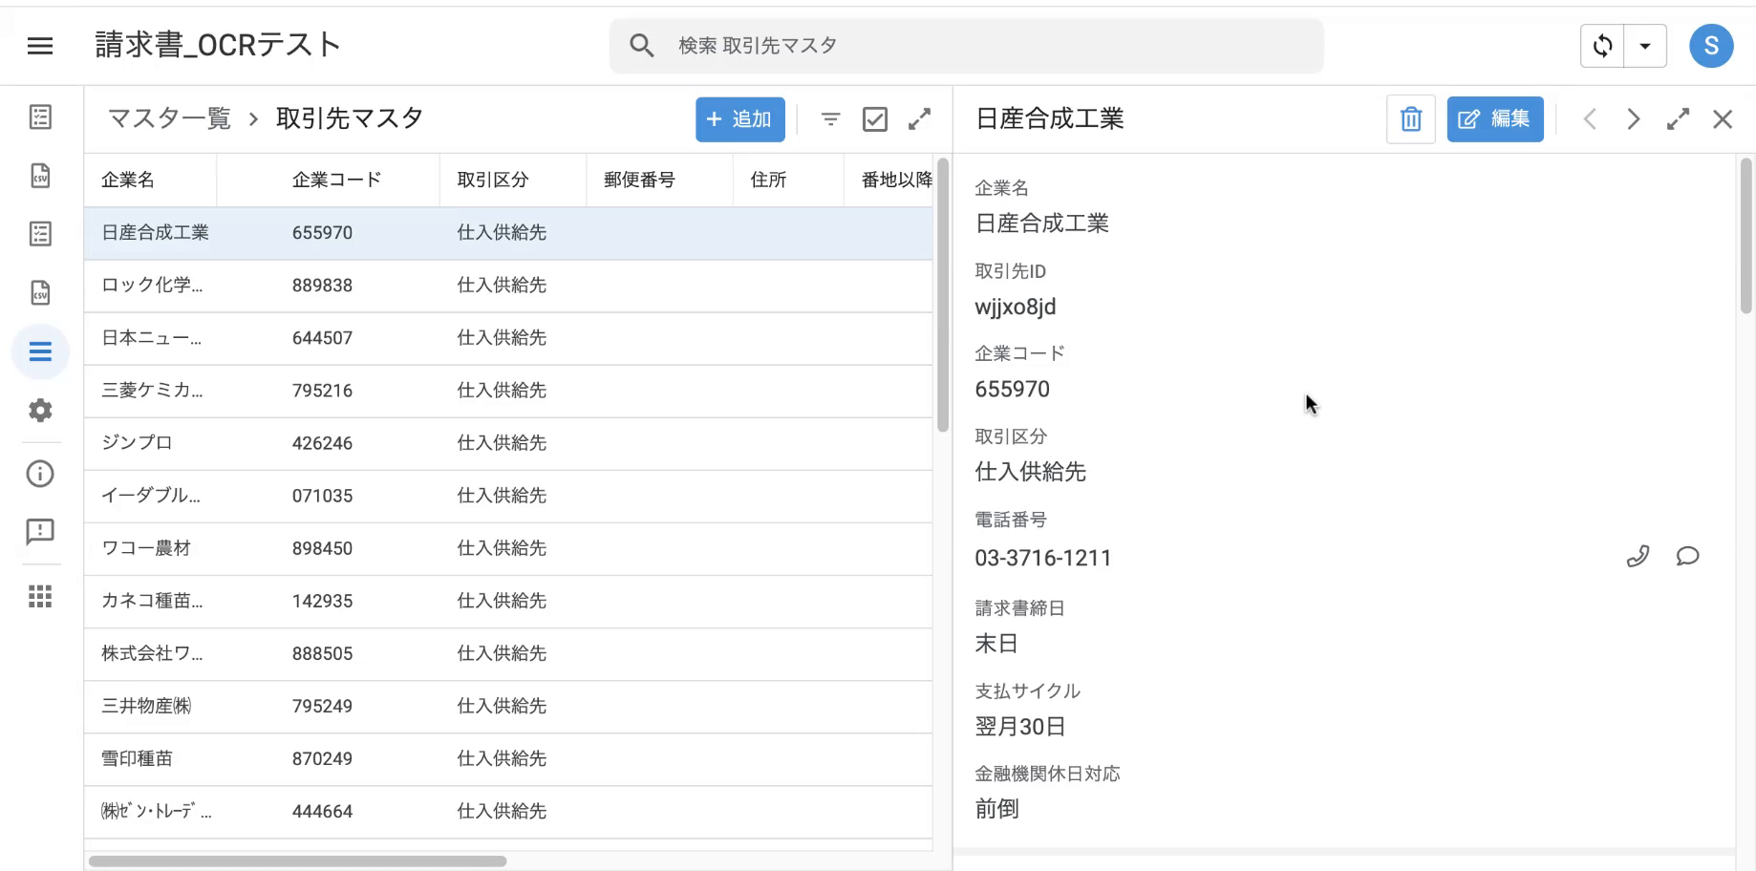Viewport: 1756px width, 871px height.
Task: Click the search box for 取引先マスタ
Action: [966, 46]
